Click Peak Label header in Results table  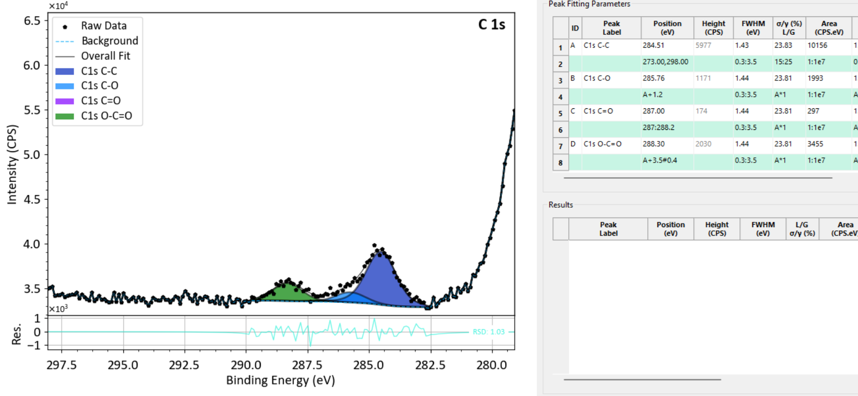pos(608,229)
